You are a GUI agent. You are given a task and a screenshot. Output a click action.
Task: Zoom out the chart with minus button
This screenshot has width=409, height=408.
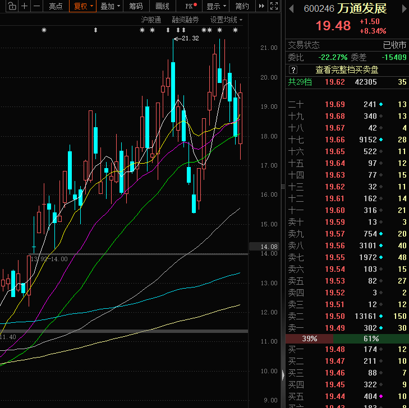click(x=37, y=6)
